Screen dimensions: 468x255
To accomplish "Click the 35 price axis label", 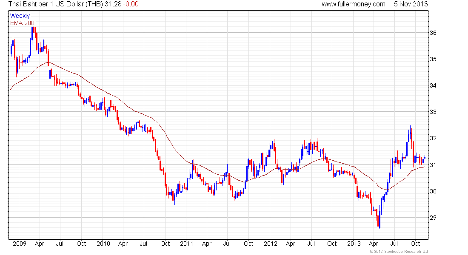I will 433,59.
